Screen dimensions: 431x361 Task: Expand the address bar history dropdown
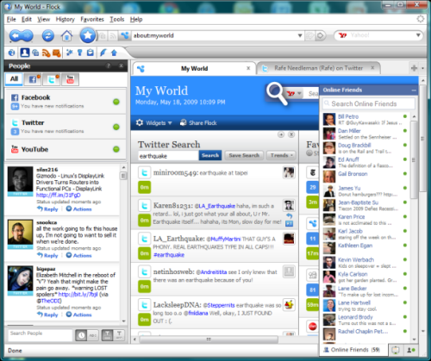(300, 35)
